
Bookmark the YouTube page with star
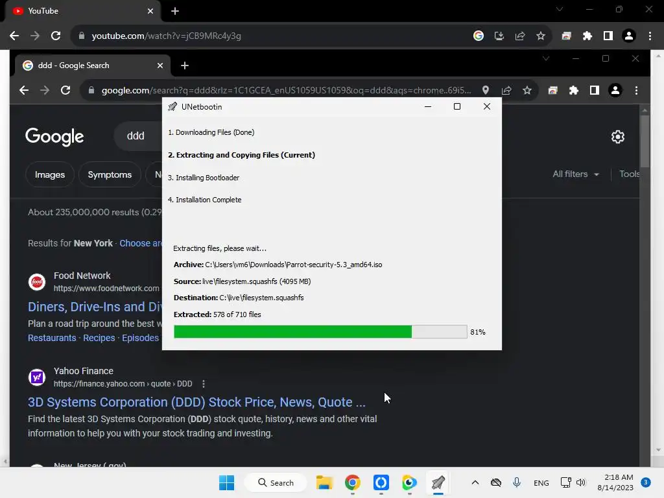coord(540,36)
